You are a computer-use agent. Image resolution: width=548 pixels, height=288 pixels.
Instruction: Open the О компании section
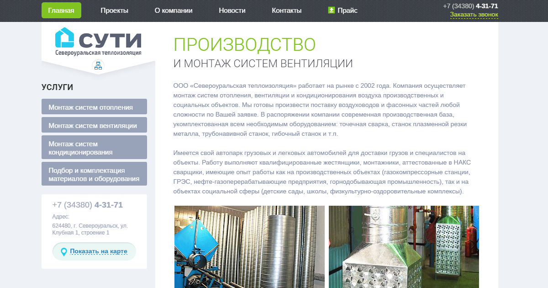pos(174,10)
